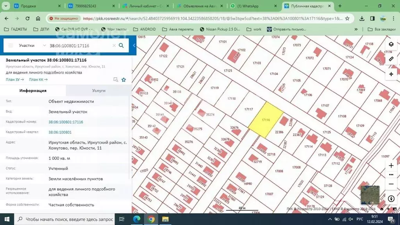400x225 pixels.
Task: Open the work bookmarks folder
Action: [254, 29]
